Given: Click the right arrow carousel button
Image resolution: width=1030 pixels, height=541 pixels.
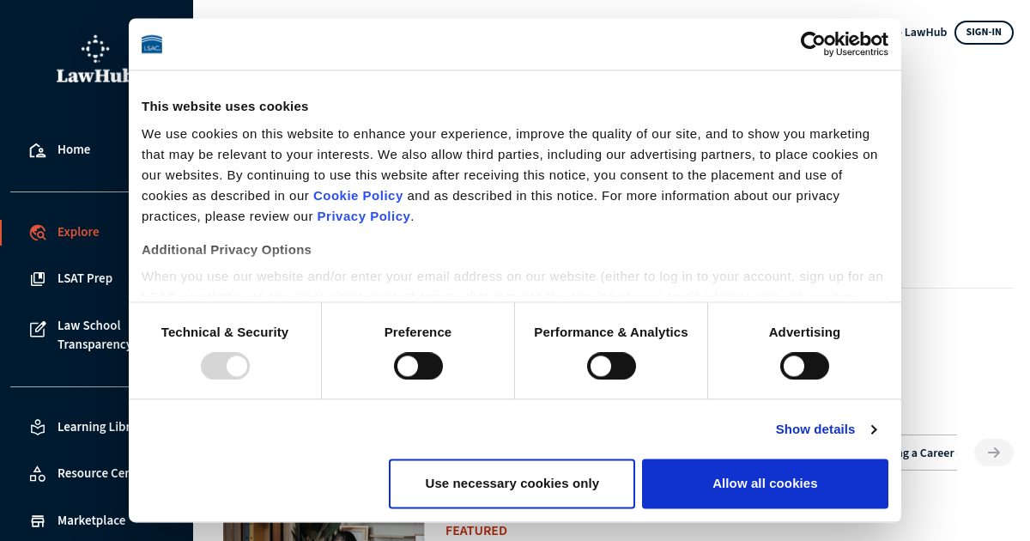Looking at the screenshot, I should point(993,453).
